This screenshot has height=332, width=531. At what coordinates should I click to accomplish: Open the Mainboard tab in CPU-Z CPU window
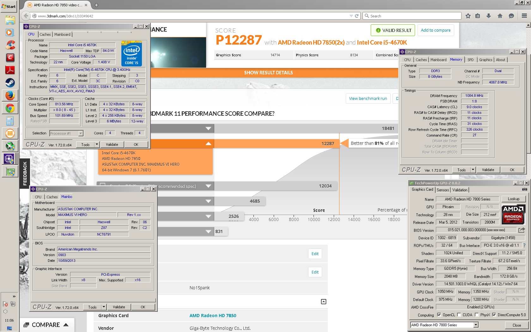tap(63, 34)
